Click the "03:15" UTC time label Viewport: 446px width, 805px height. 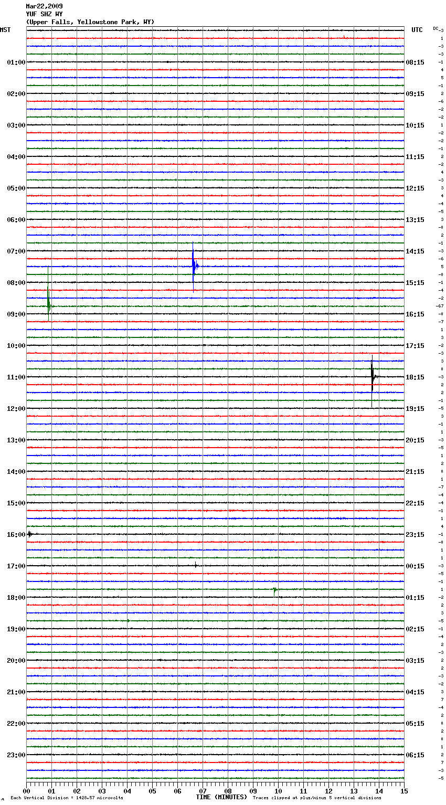415,661
